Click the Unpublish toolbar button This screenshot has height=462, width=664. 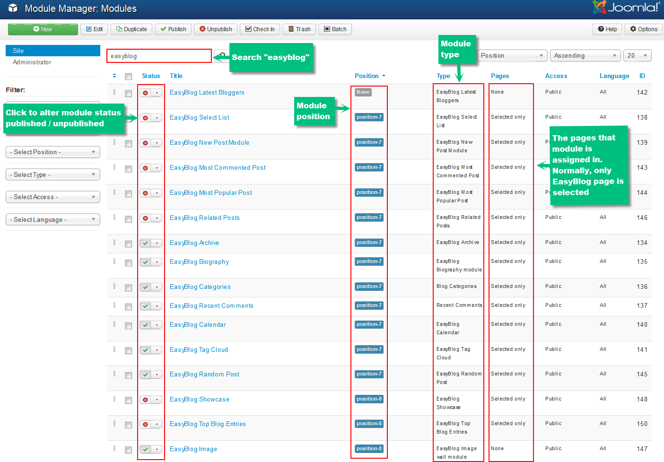click(x=216, y=29)
